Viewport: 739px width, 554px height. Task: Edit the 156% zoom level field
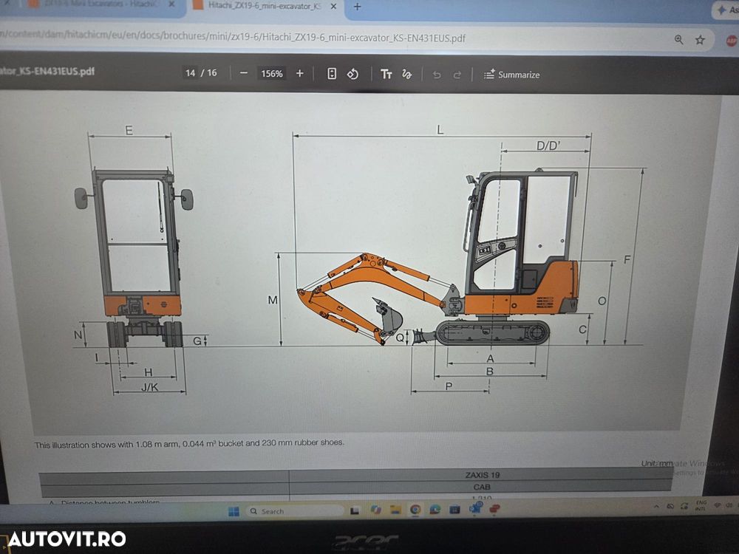click(x=272, y=73)
